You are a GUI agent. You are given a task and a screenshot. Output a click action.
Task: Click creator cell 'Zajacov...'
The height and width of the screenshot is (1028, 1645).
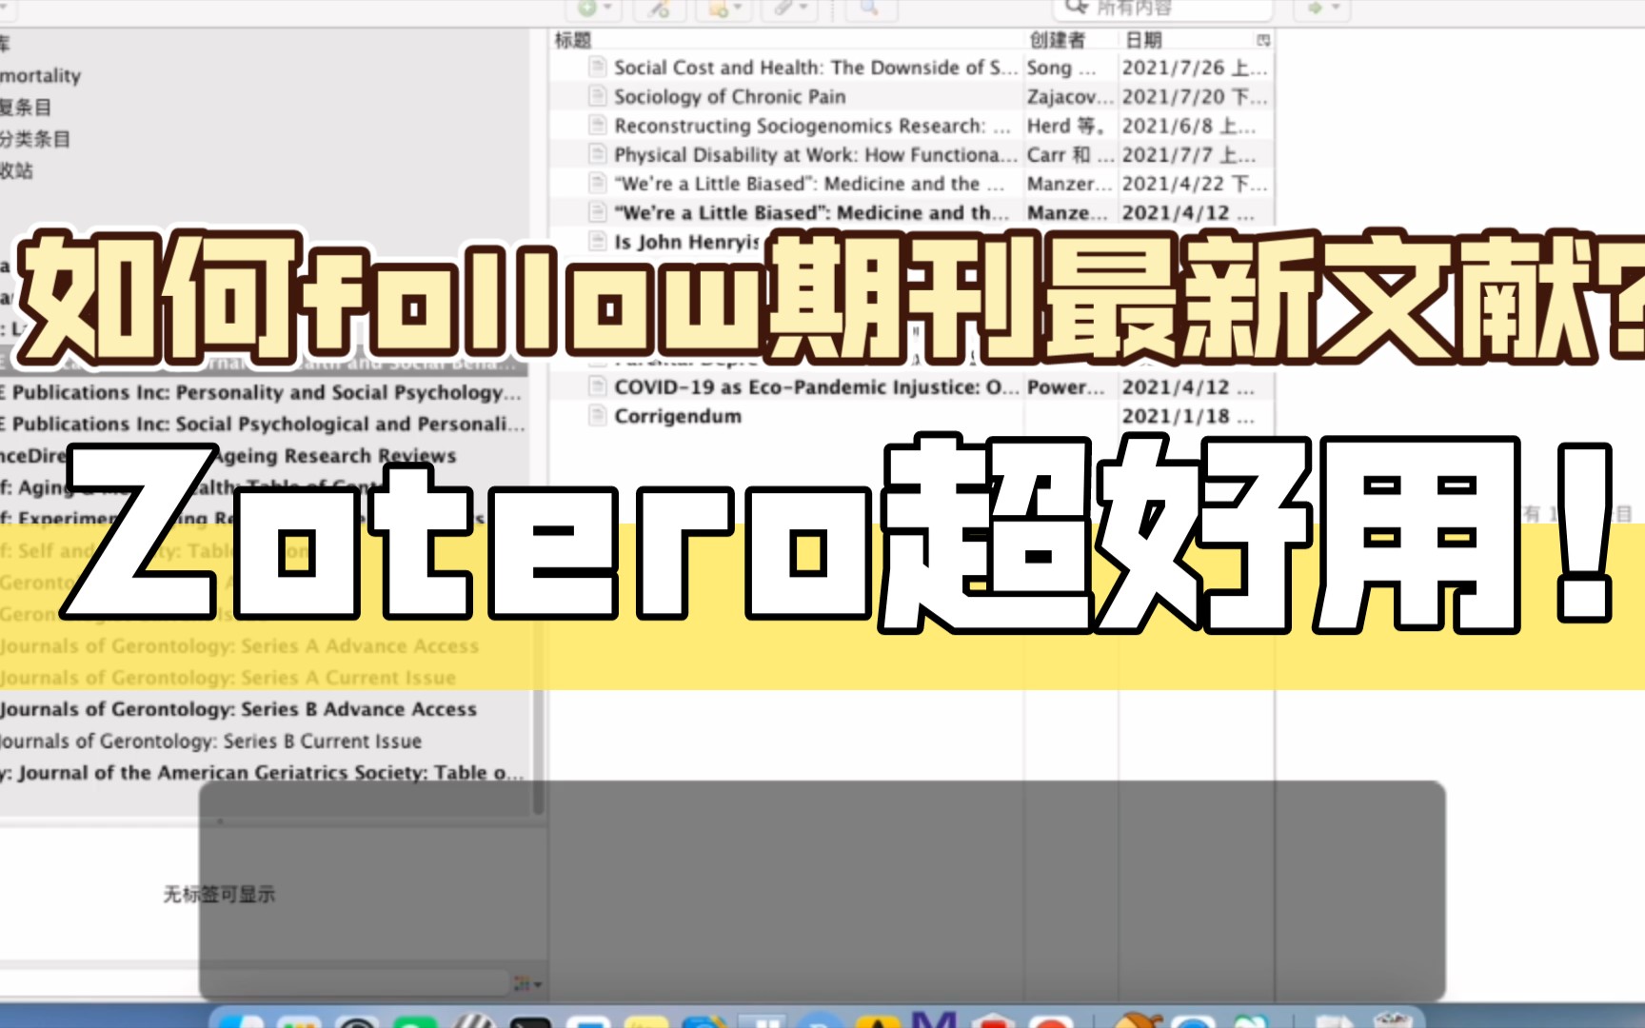click(x=1070, y=96)
